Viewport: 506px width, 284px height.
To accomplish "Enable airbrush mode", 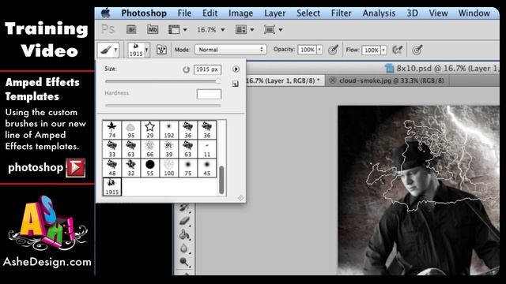I will pyautogui.click(x=397, y=50).
